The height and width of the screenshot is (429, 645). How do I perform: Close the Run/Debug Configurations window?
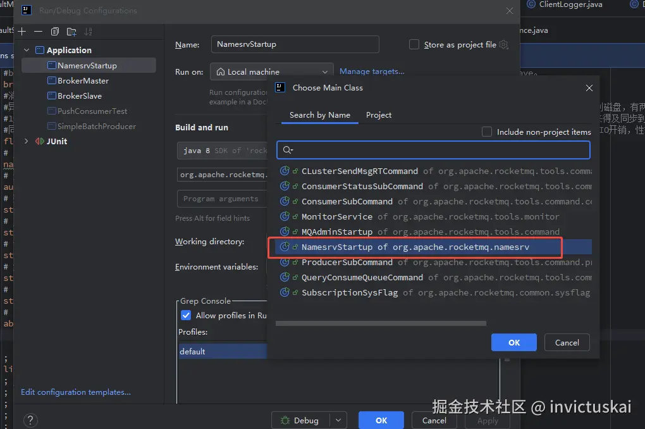pos(509,11)
